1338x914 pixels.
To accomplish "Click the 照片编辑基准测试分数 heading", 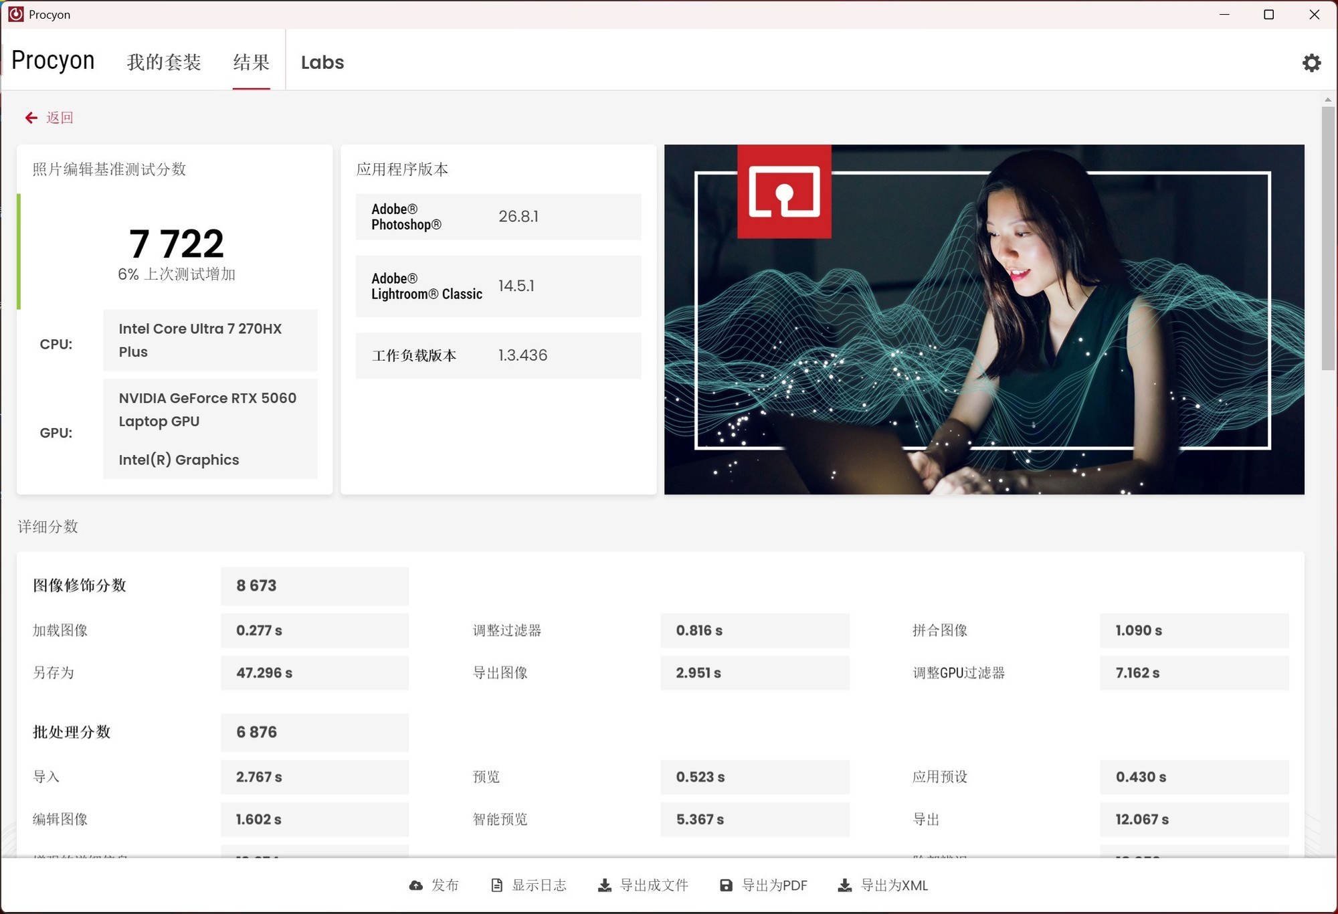I will [109, 169].
